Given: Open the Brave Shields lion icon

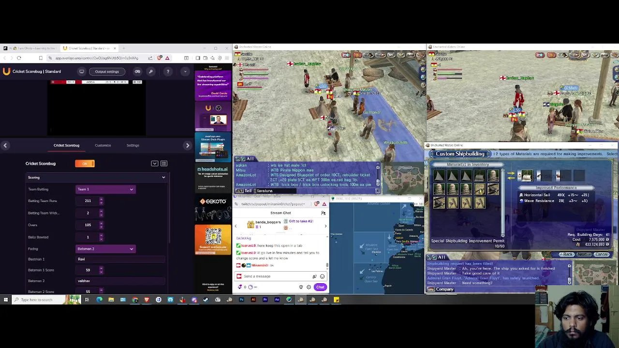Looking at the screenshot, I should click(160, 58).
